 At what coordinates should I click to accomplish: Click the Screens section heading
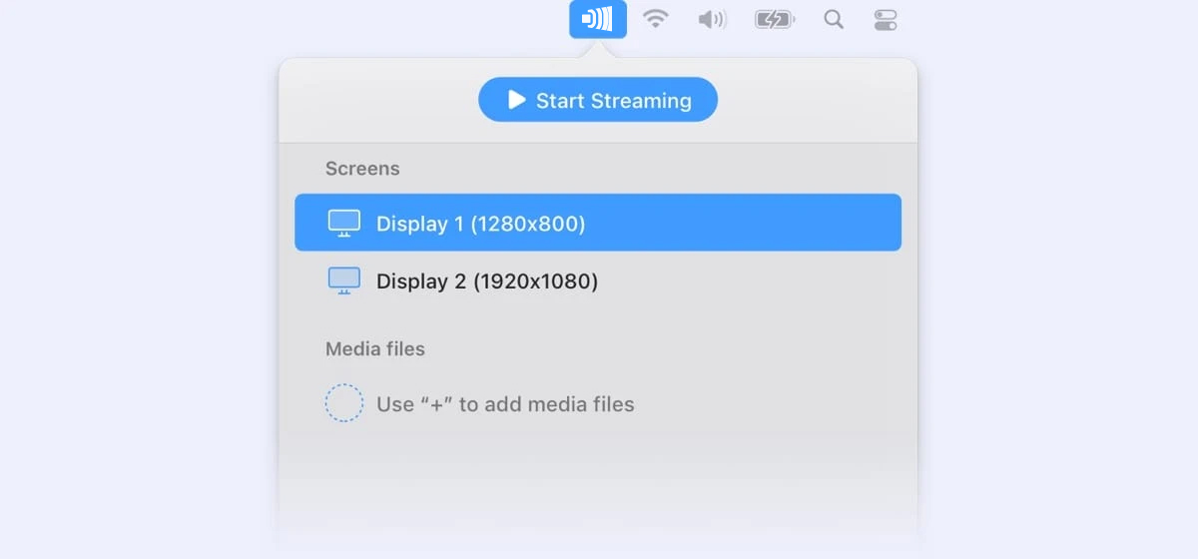tap(362, 169)
